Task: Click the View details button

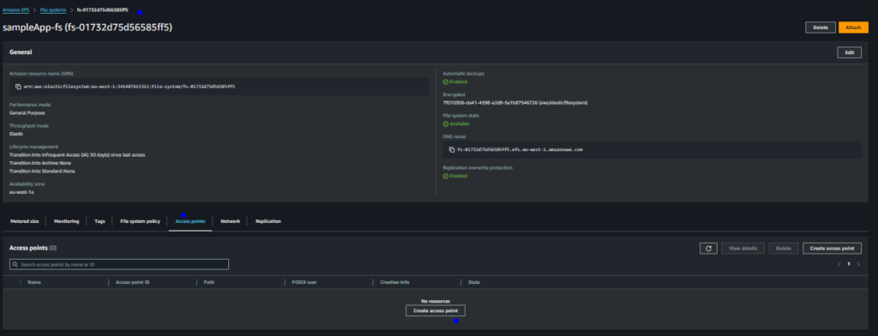Action: coord(743,248)
